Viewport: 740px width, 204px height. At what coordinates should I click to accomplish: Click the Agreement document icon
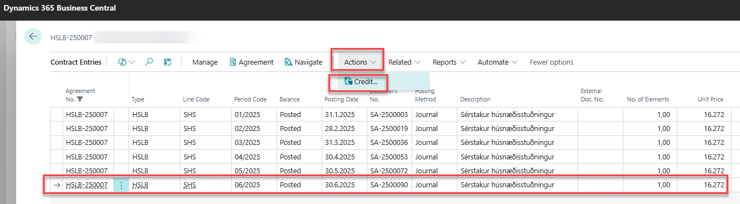pos(233,62)
